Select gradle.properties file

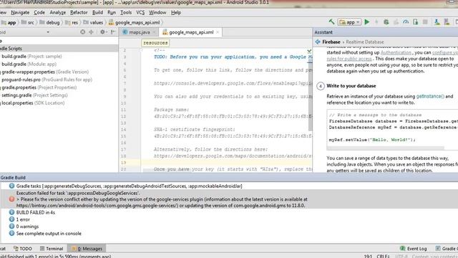[x=39, y=87]
